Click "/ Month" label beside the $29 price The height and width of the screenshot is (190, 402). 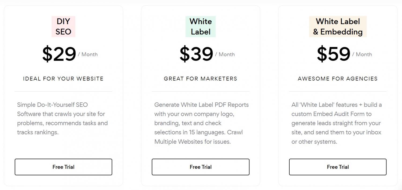[x=88, y=54]
